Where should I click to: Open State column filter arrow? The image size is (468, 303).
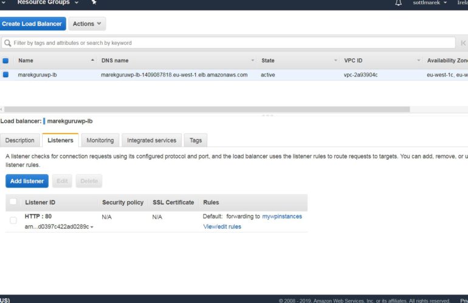pyautogui.click(x=336, y=60)
